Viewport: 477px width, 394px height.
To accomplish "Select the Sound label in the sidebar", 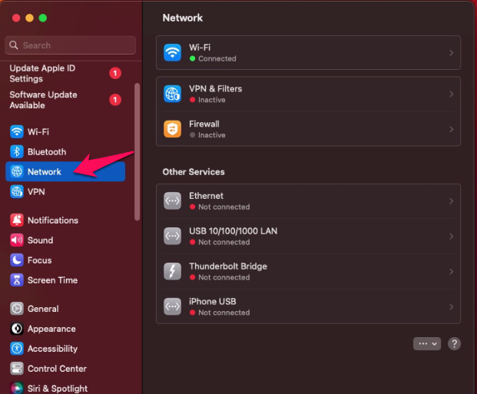I will [41, 240].
